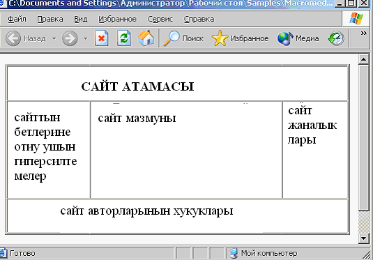
Task: Click the сайт авторларынын хукуклары footer text
Action: tap(146, 211)
